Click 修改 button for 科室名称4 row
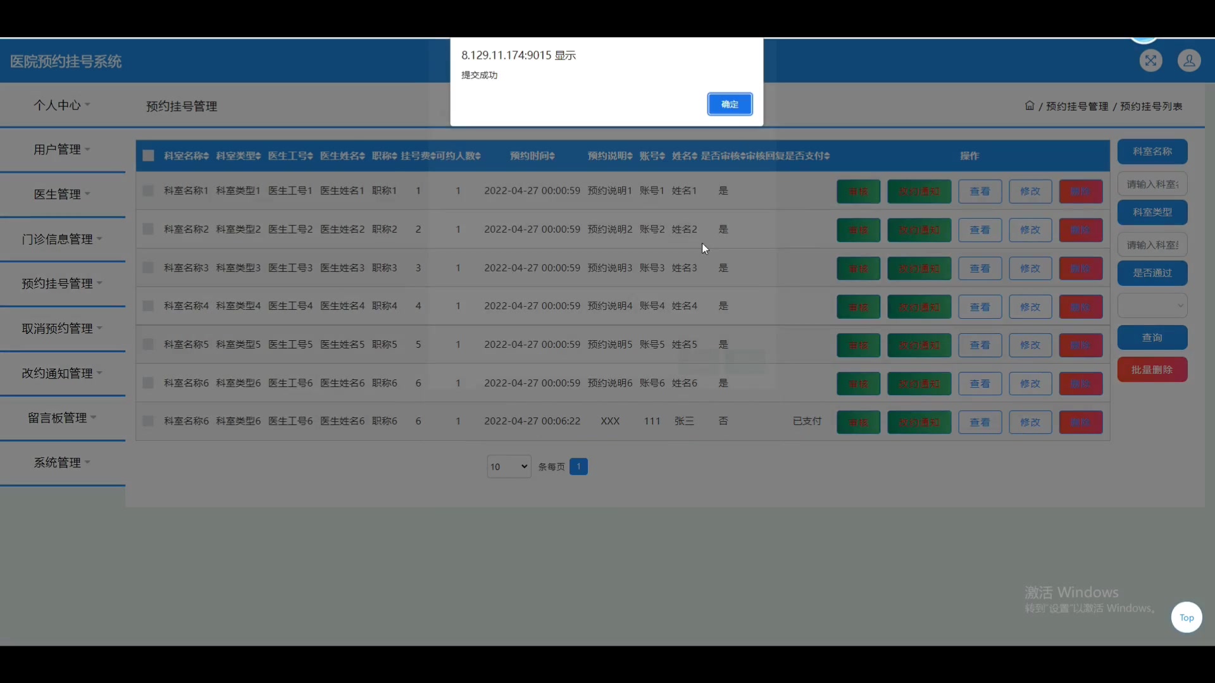The width and height of the screenshot is (1215, 683). click(x=1030, y=307)
